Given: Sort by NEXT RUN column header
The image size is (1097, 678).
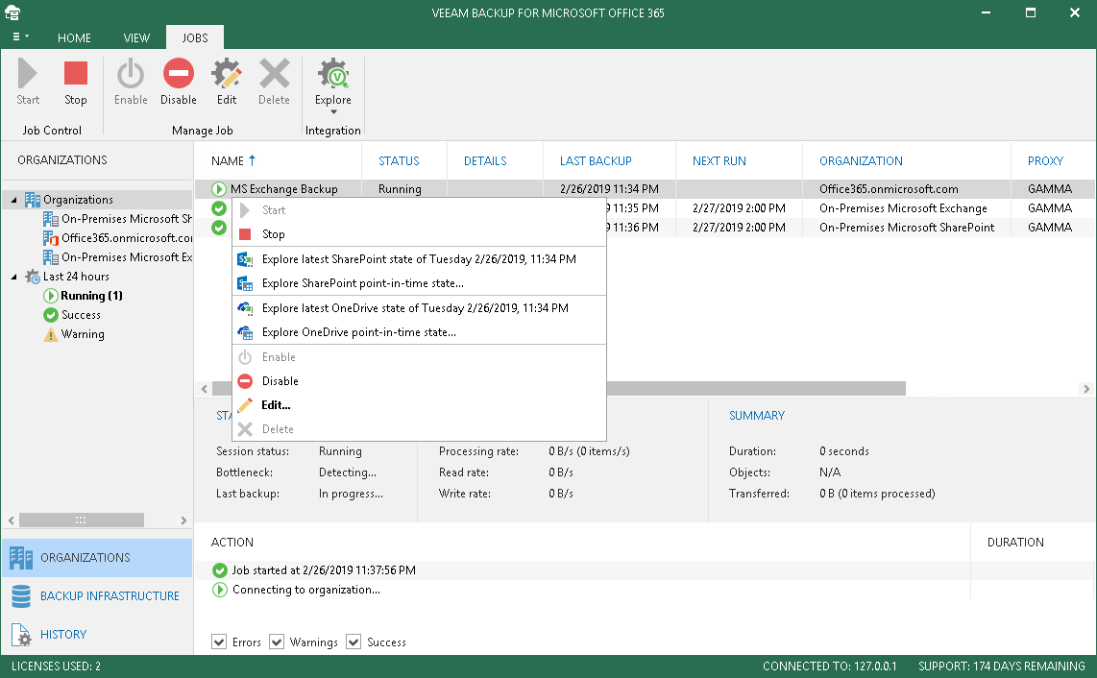Looking at the screenshot, I should [719, 161].
